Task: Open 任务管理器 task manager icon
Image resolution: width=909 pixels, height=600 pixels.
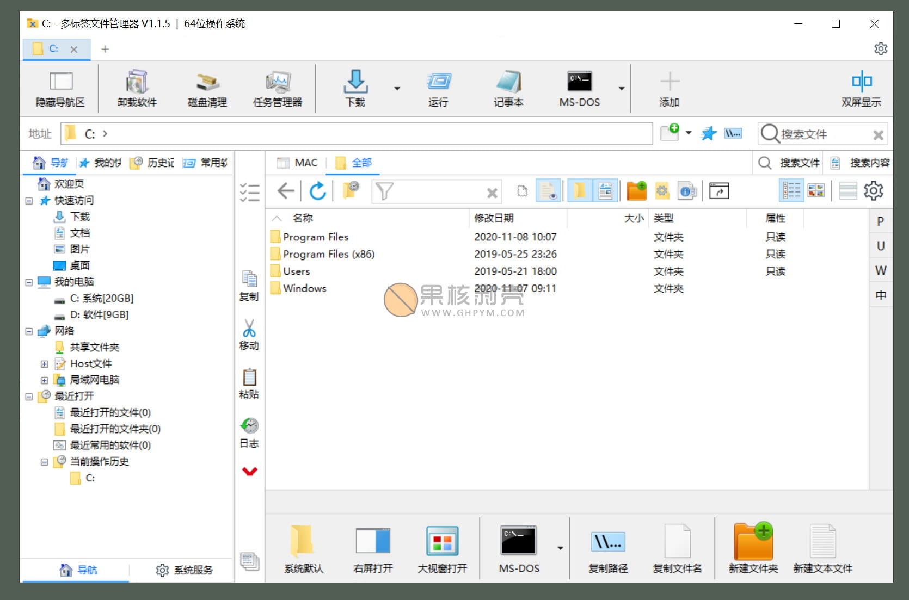Action: [x=277, y=88]
